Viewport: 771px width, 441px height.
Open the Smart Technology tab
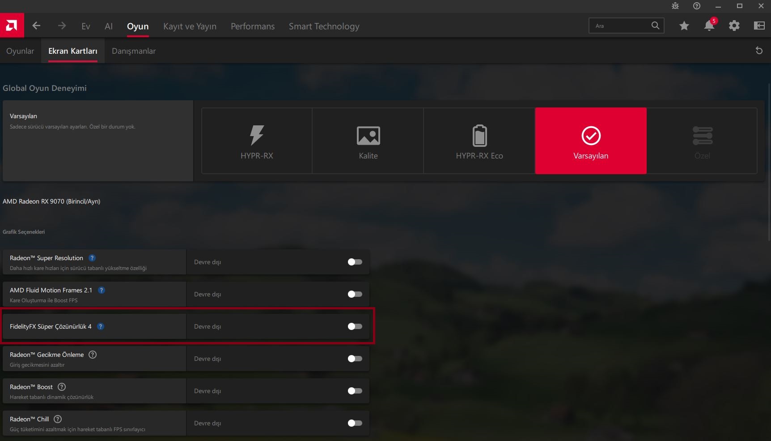tap(324, 26)
